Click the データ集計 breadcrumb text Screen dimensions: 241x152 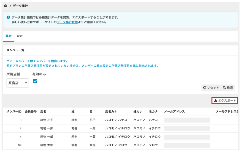[x=20, y=6]
